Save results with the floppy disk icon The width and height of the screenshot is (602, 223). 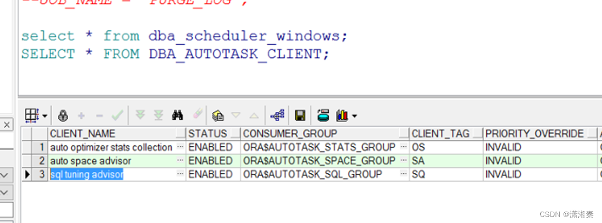pos(300,116)
